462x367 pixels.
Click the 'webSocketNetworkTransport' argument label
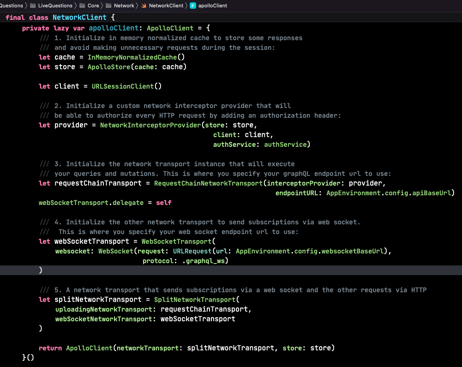pyautogui.click(x=104, y=319)
